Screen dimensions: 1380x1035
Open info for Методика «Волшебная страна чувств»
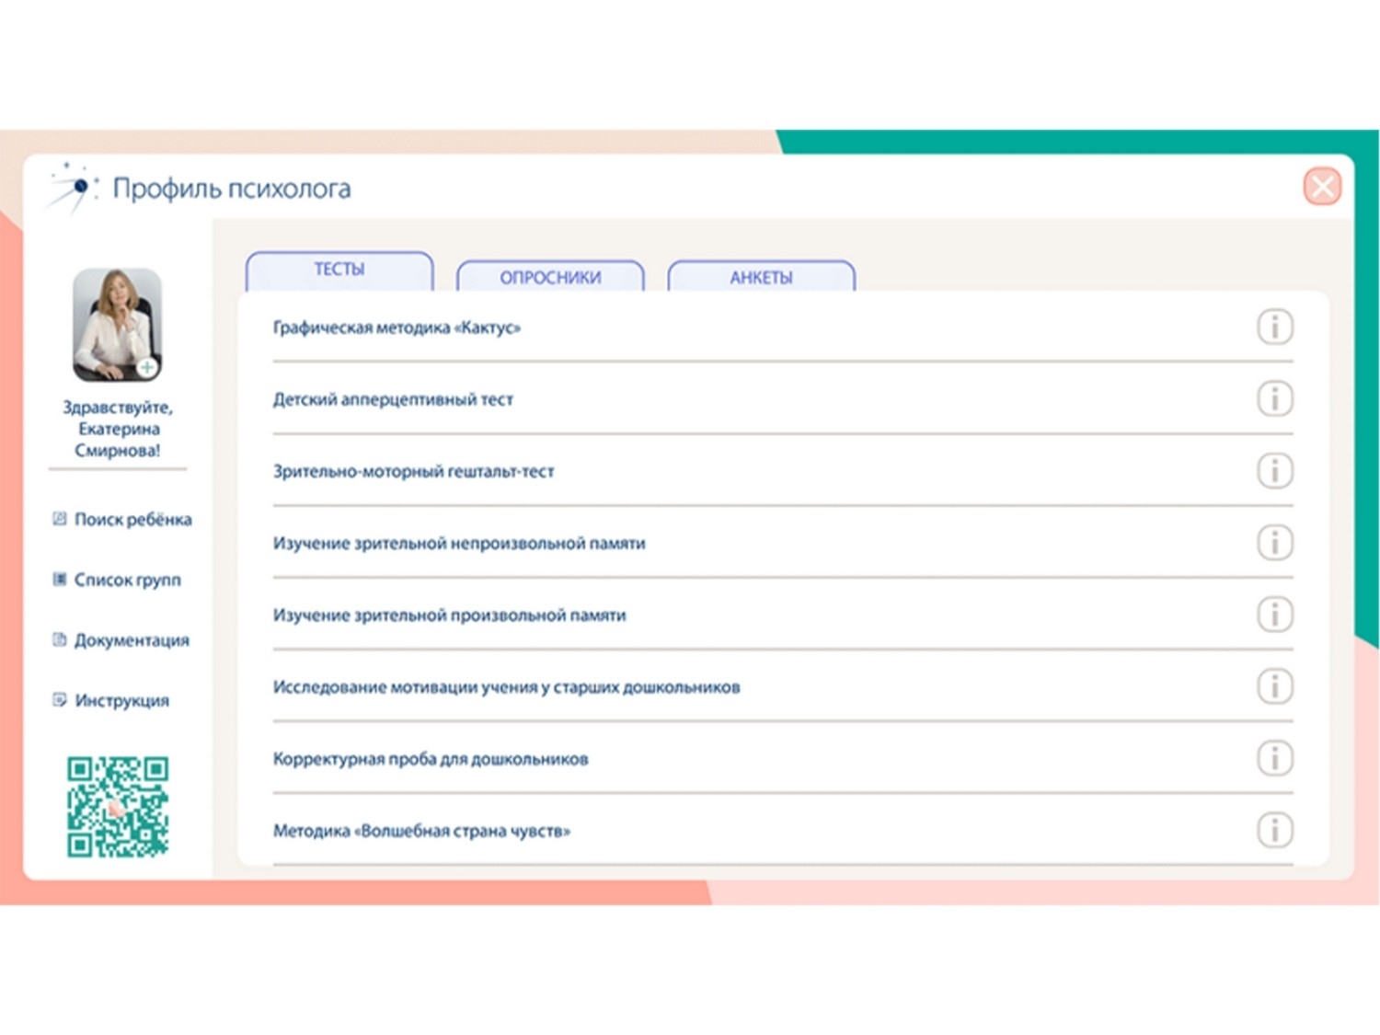(1274, 830)
